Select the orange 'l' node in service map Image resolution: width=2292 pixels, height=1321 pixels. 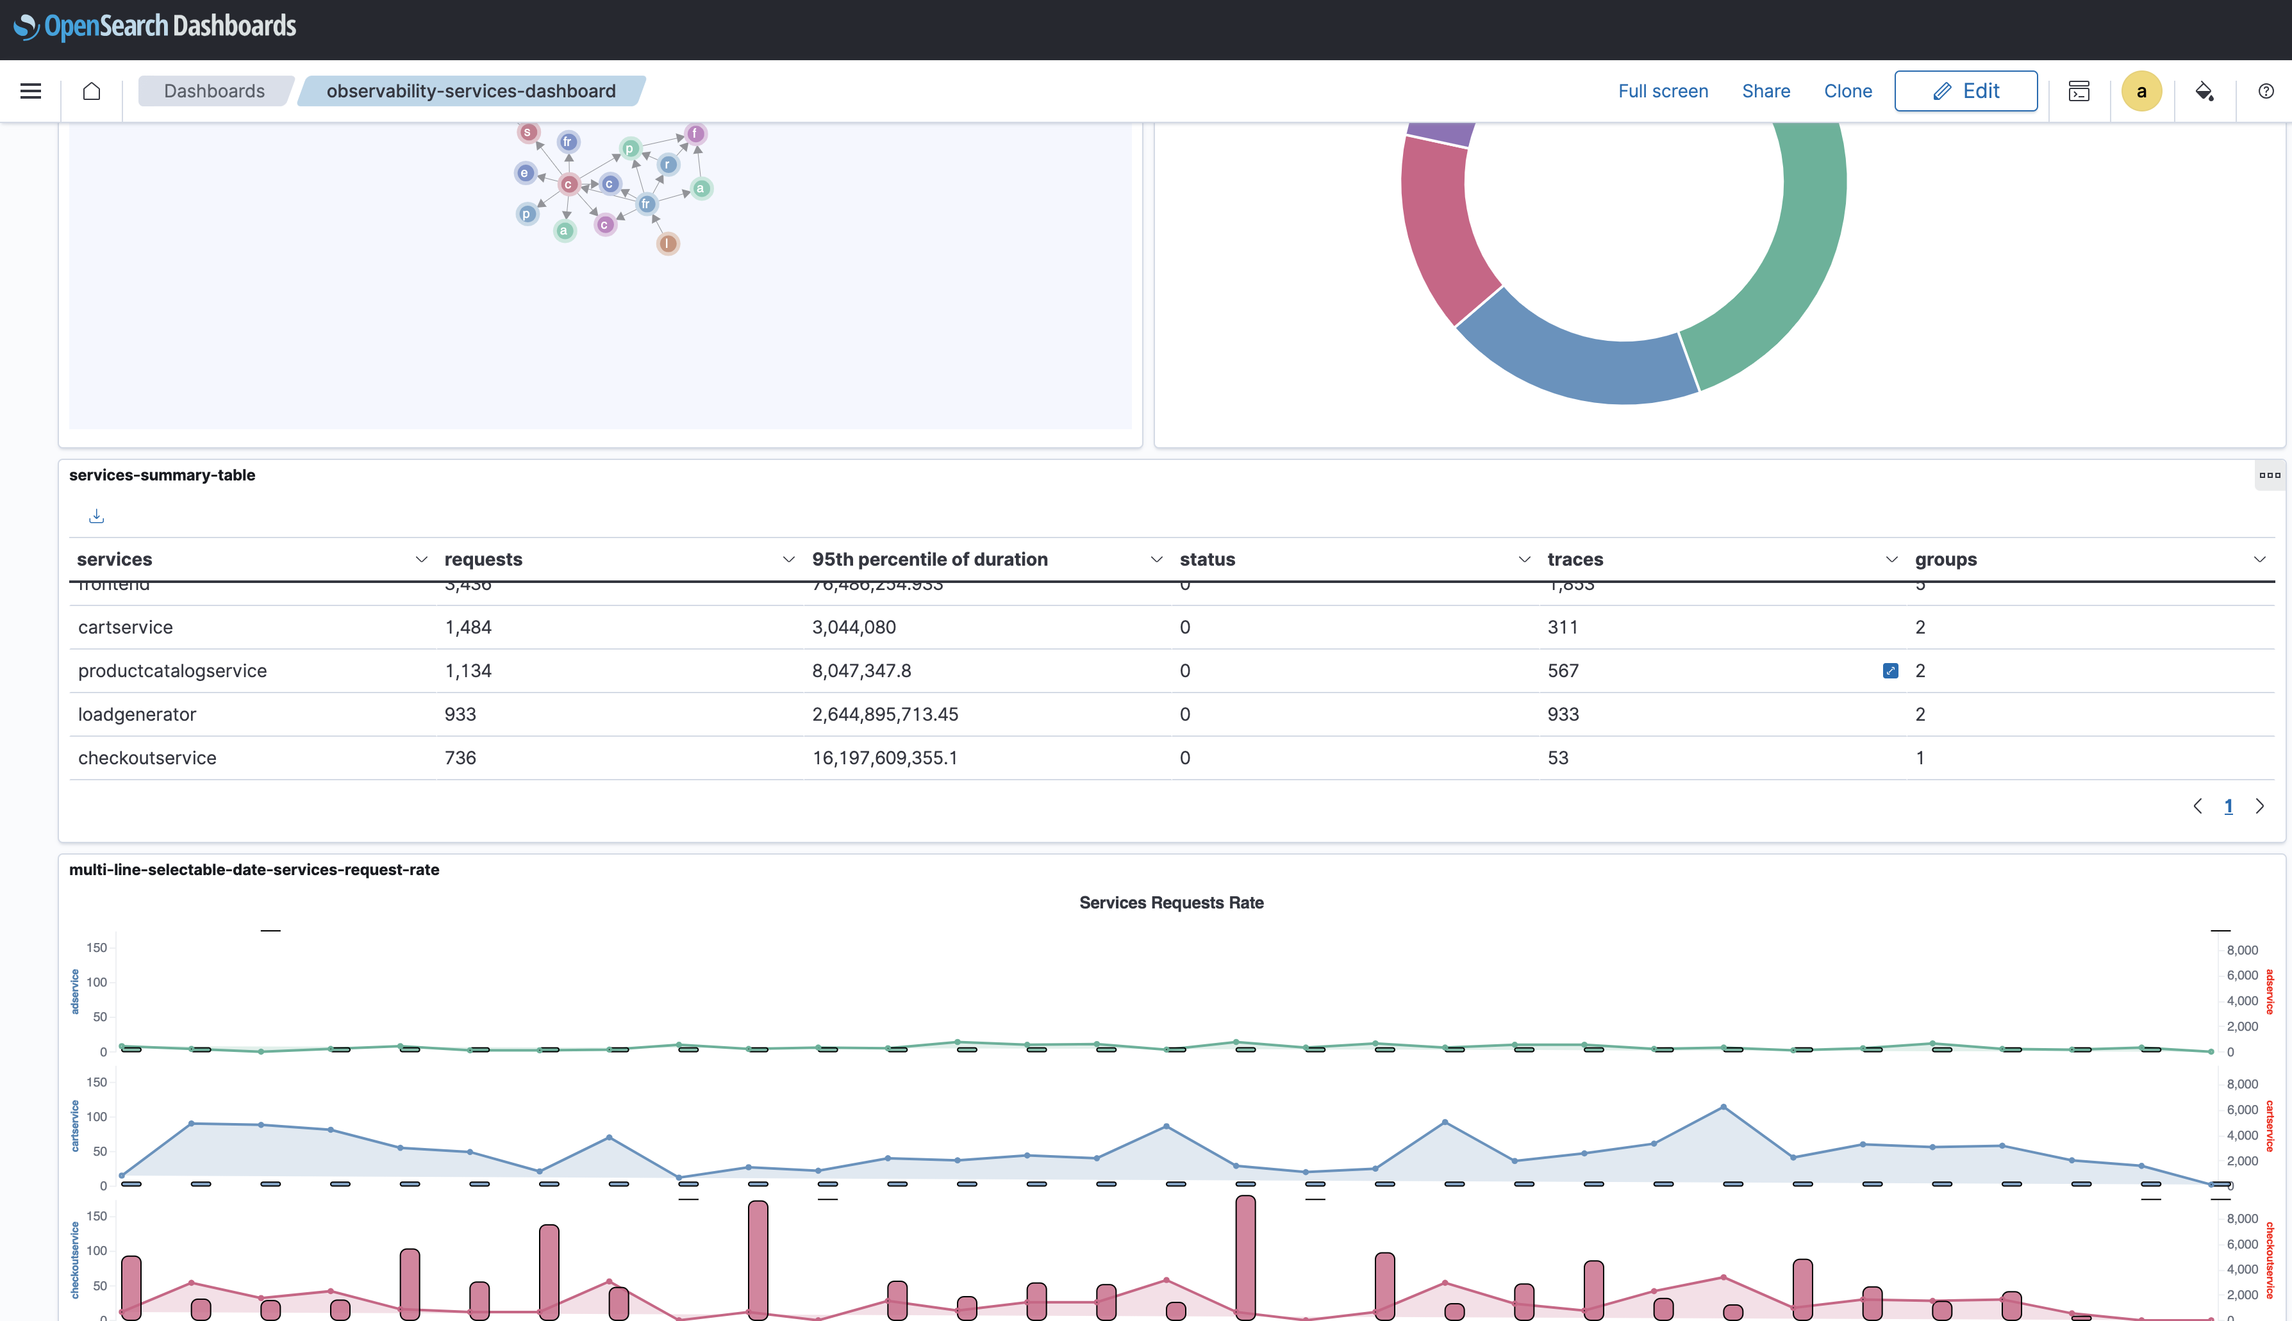[x=668, y=243]
